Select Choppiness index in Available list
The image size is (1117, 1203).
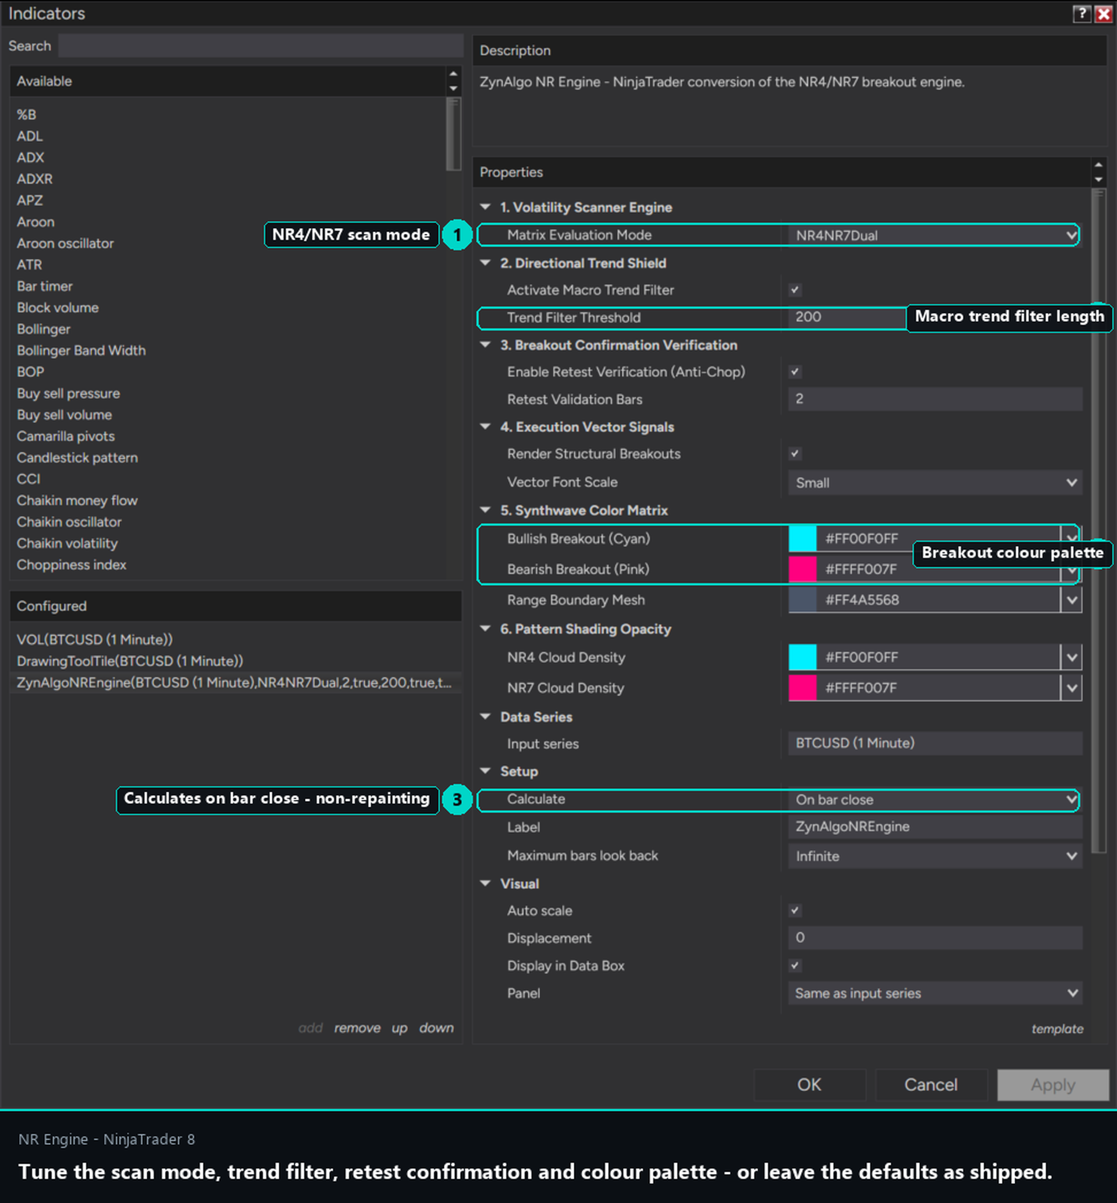point(72,565)
